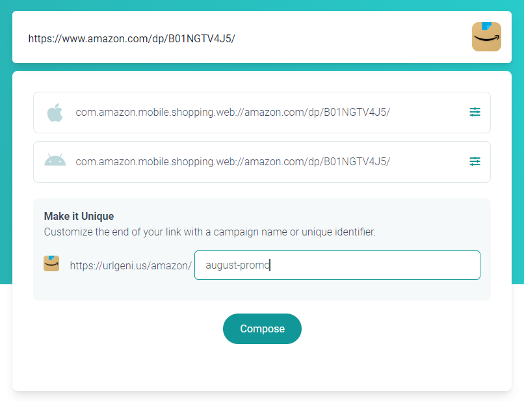
Task: Click the large Amazon app icon beside the URL
Action: point(486,37)
